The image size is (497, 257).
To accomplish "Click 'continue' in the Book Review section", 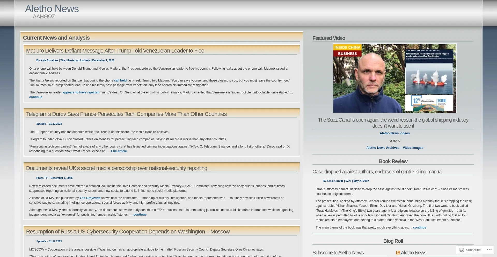I will coord(419,227).
